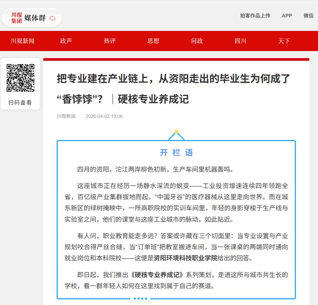Switch to 问政 nav section

point(197,41)
